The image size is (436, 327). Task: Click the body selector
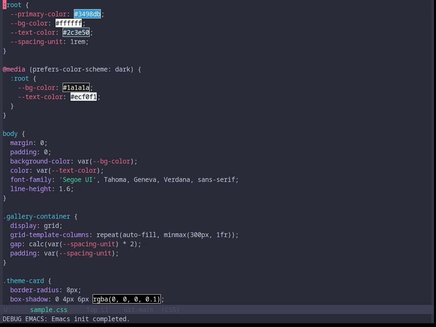click(10, 134)
